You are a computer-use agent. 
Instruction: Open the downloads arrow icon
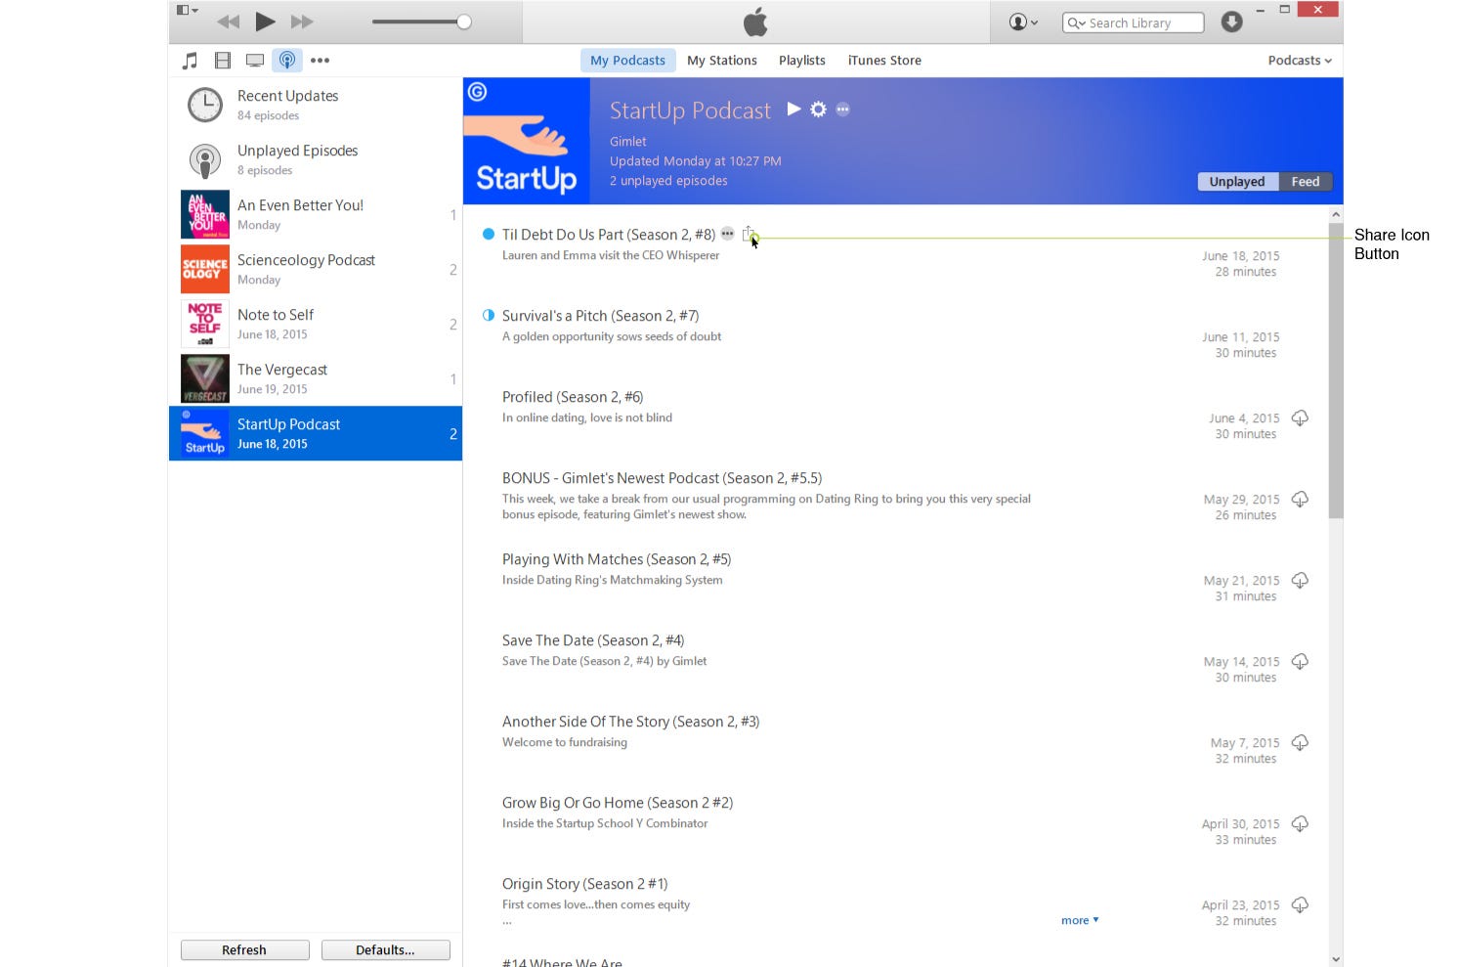pyautogui.click(x=1231, y=22)
